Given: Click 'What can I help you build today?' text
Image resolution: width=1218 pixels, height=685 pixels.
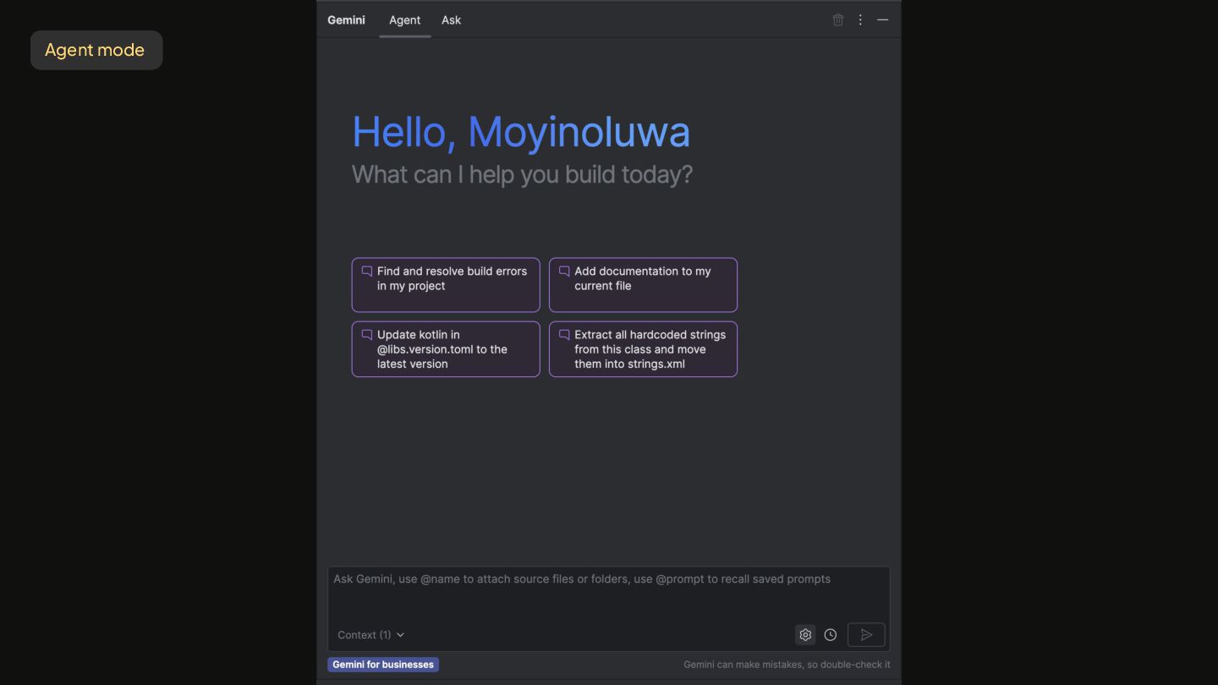Looking at the screenshot, I should coord(522,174).
